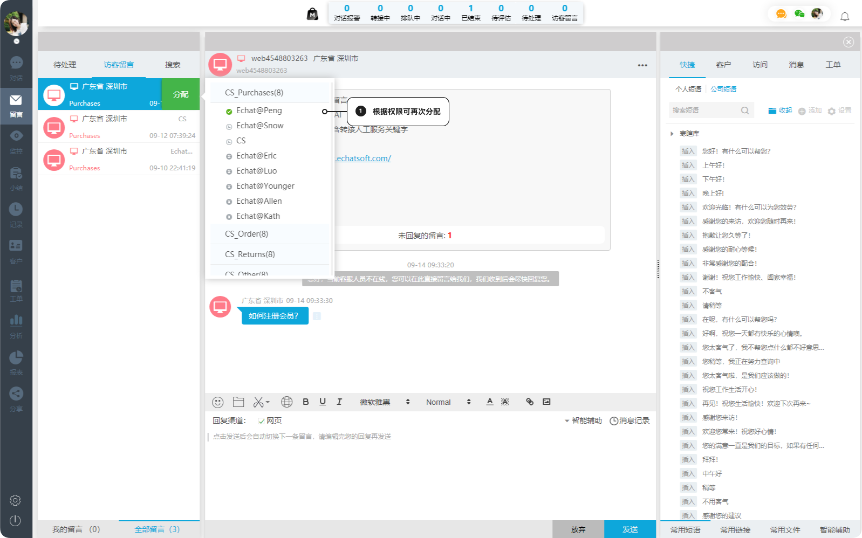Viewport: 862px width, 538px height.
Task: Click the 发送 send button
Action: click(630, 529)
